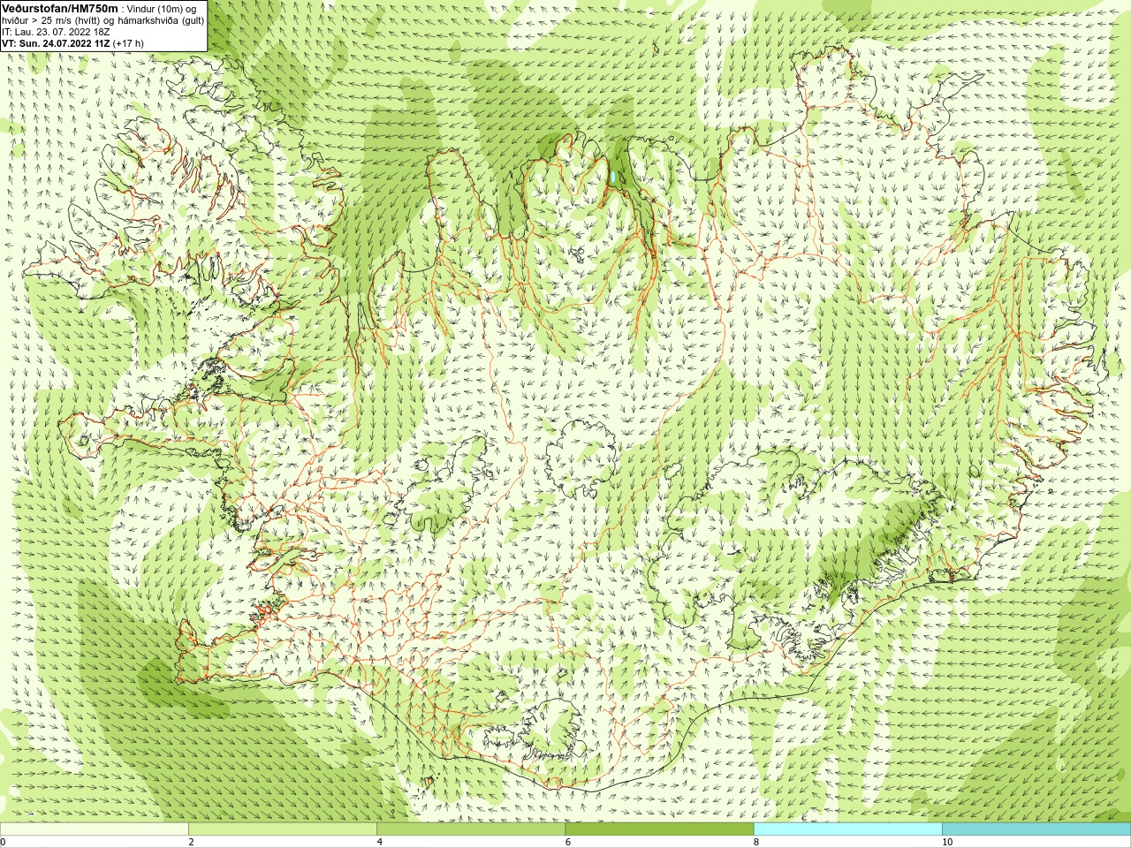Click the 2–4 m/s light green legend swatch
The height and width of the screenshot is (848, 1131).
(283, 829)
